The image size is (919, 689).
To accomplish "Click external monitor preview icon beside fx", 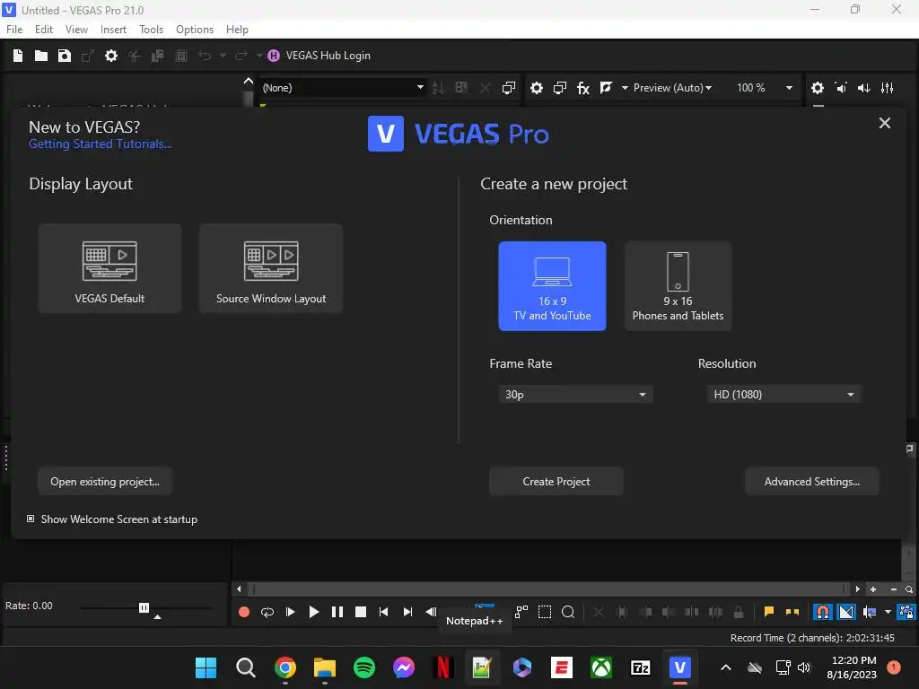I will point(560,88).
